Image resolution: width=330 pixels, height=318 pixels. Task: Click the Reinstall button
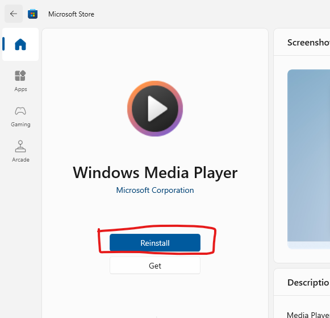coord(155,242)
